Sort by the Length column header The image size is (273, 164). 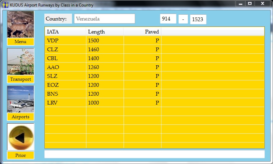[104, 32]
